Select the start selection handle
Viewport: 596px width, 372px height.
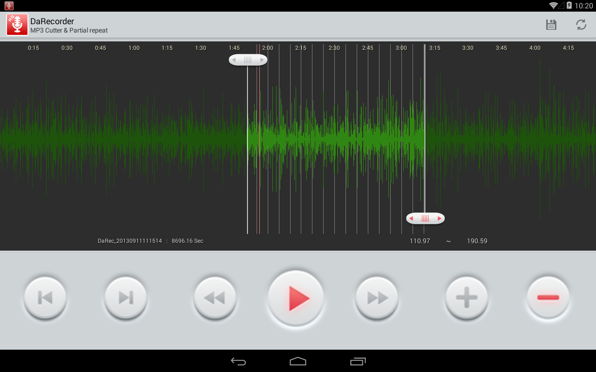click(x=248, y=60)
